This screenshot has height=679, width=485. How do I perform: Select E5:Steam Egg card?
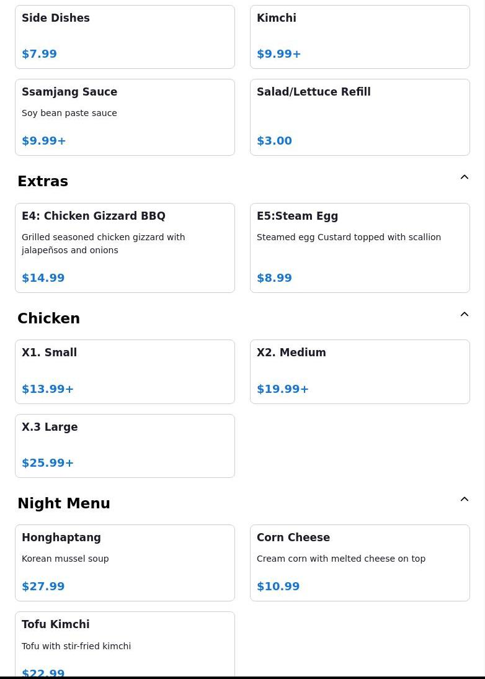(x=360, y=247)
